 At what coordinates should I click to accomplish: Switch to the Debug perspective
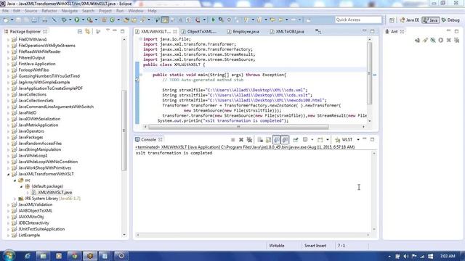(450, 20)
